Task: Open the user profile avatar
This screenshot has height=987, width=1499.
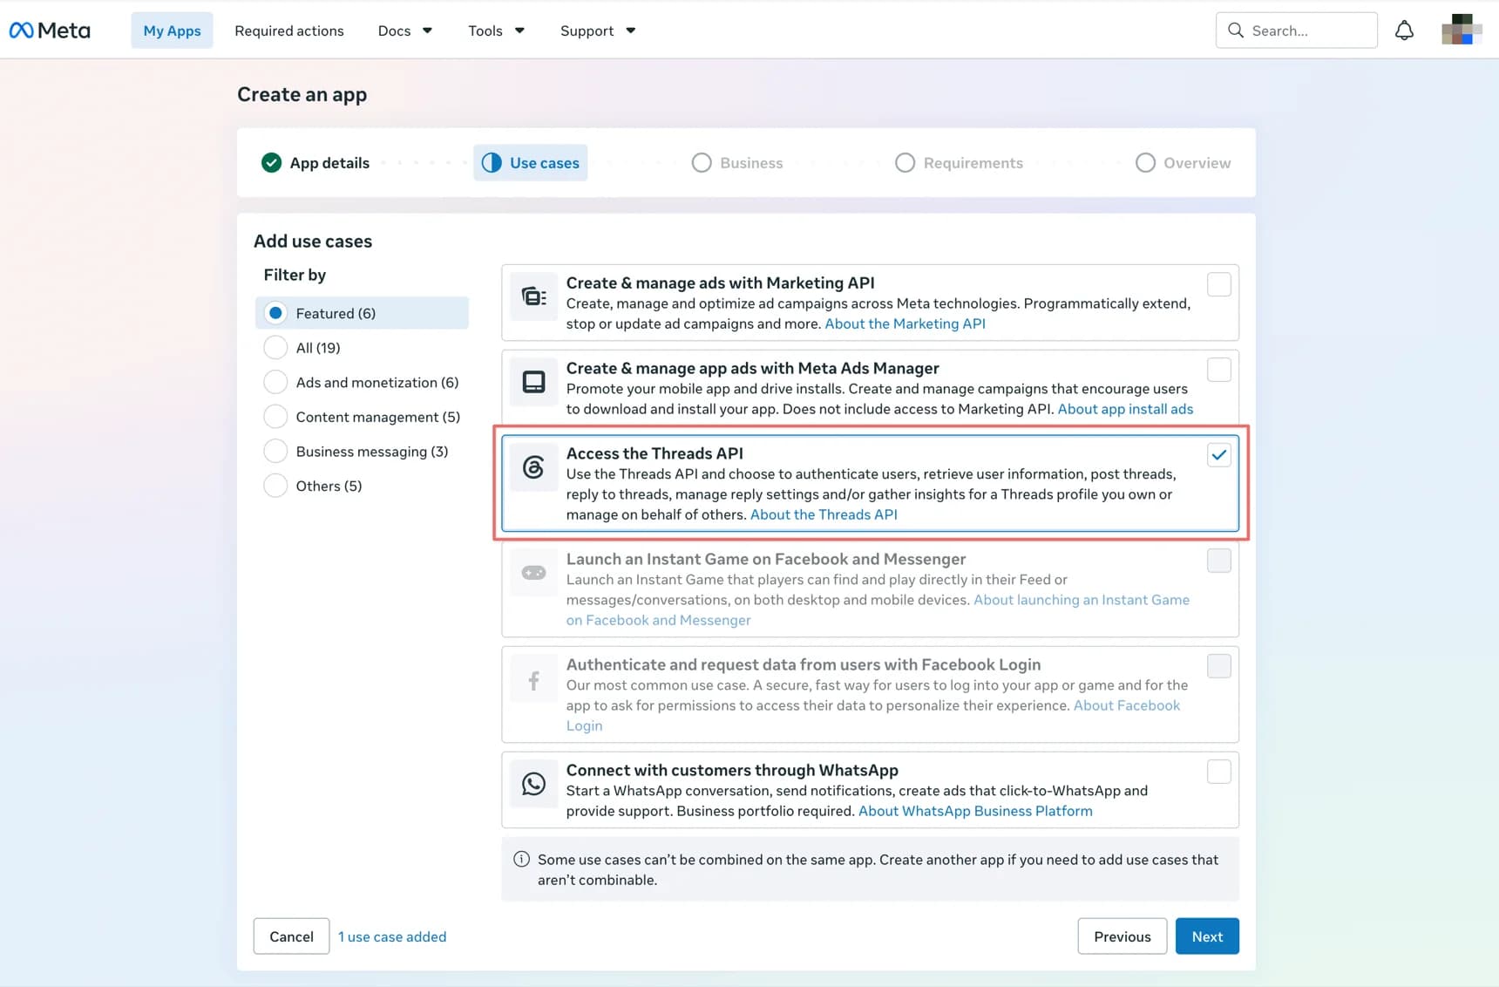Action: click(x=1462, y=30)
